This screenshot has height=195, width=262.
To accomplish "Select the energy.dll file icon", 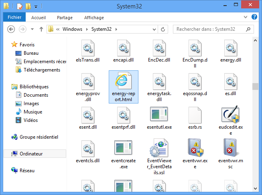I will coord(231,48).
